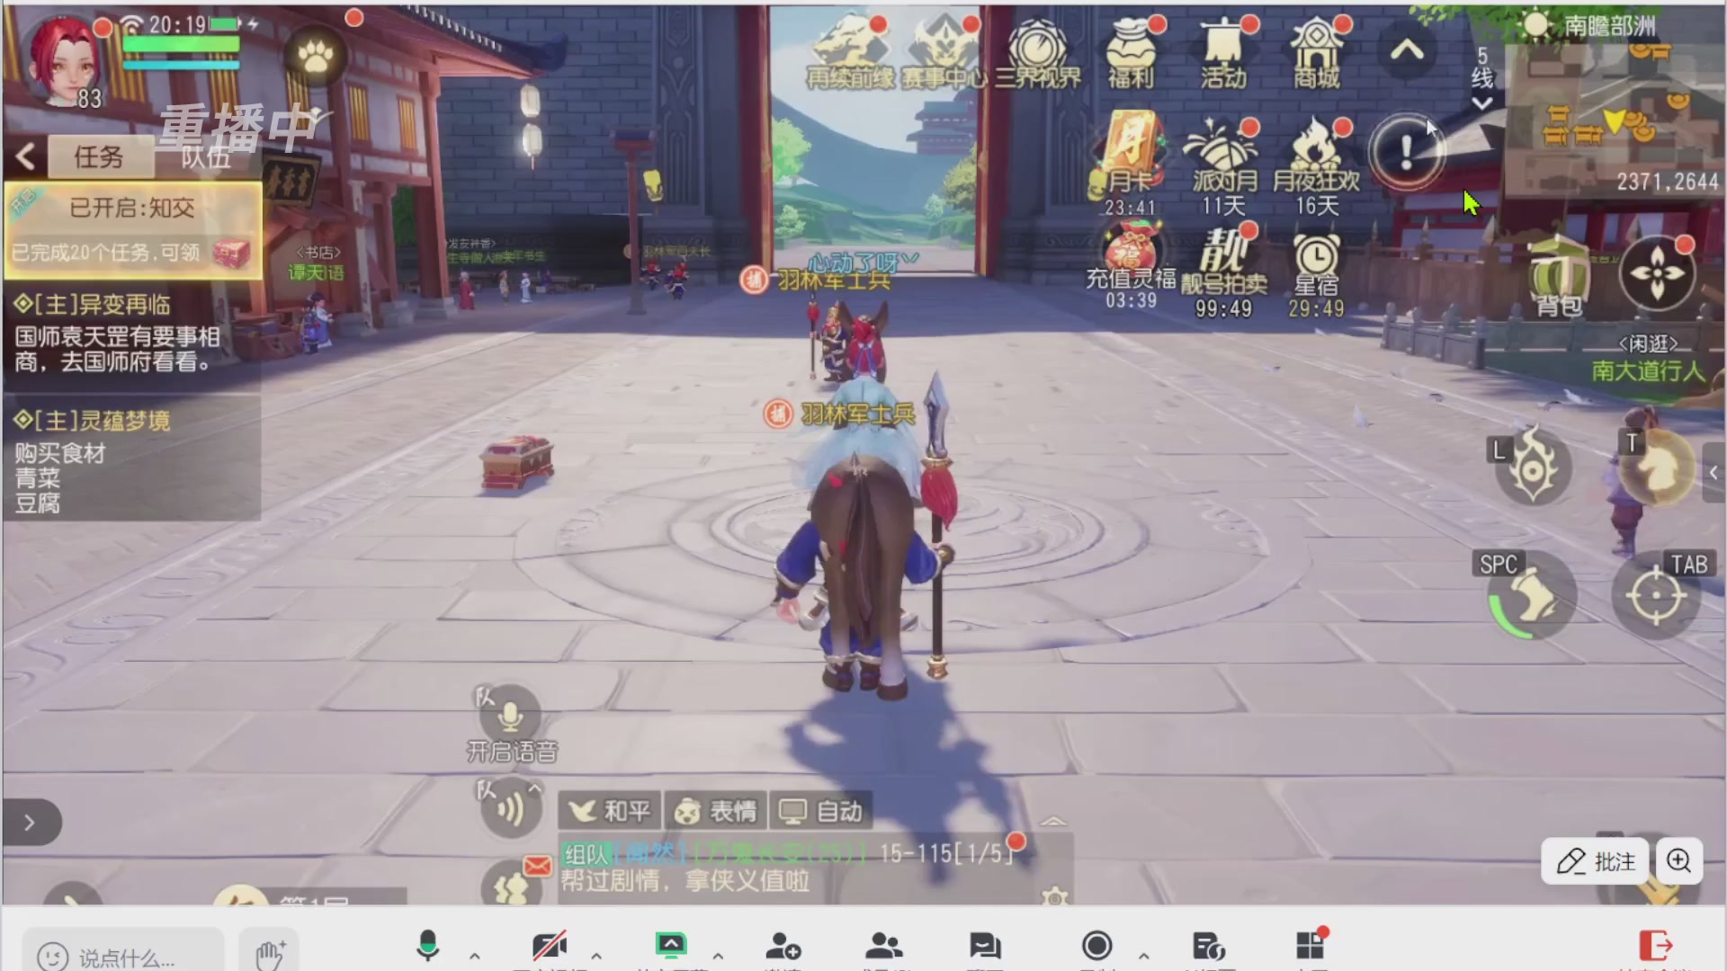
Task: Toggle the meeting microphone
Action: pyautogui.click(x=428, y=947)
